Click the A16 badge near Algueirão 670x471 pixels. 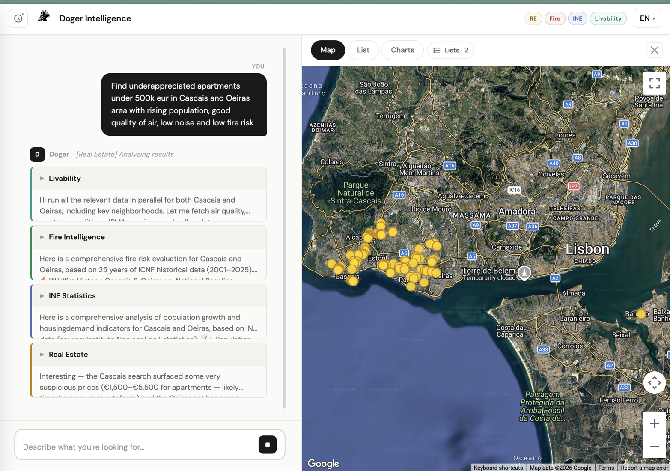click(x=450, y=165)
